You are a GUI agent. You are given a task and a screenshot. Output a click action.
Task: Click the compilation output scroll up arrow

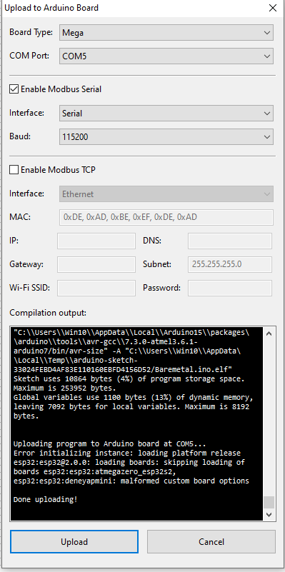tap(269, 333)
